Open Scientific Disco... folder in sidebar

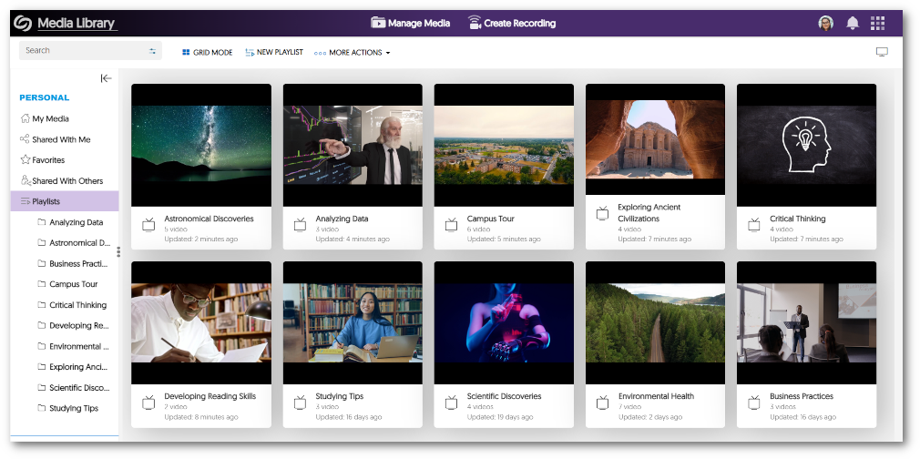click(x=74, y=388)
